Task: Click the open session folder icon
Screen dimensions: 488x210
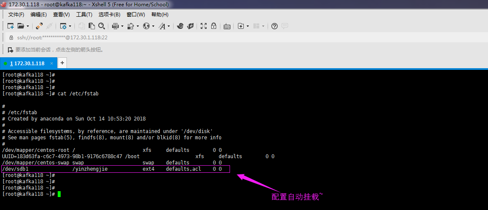Action: [x=20, y=26]
